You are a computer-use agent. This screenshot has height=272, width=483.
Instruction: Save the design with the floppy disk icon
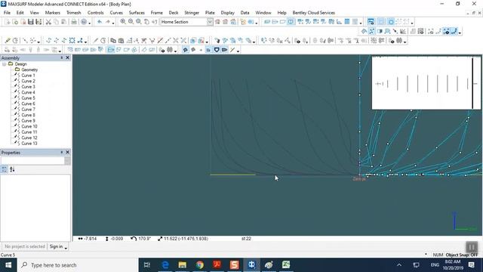pos(30,22)
